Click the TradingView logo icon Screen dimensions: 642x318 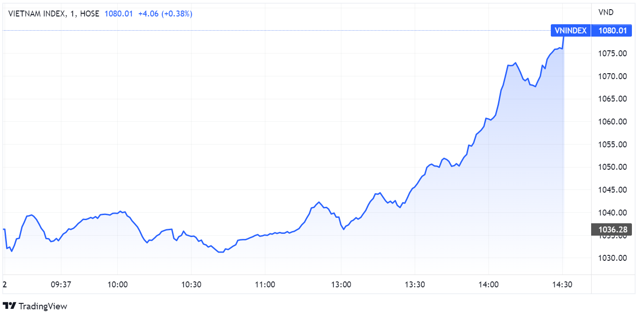coord(10,306)
